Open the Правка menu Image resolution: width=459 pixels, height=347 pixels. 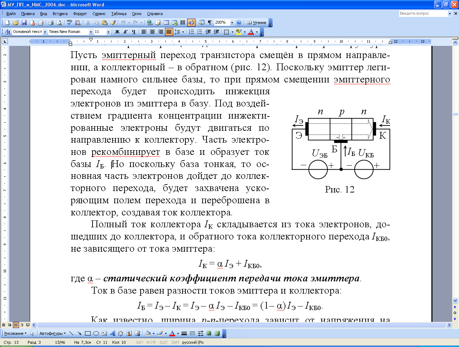point(28,14)
